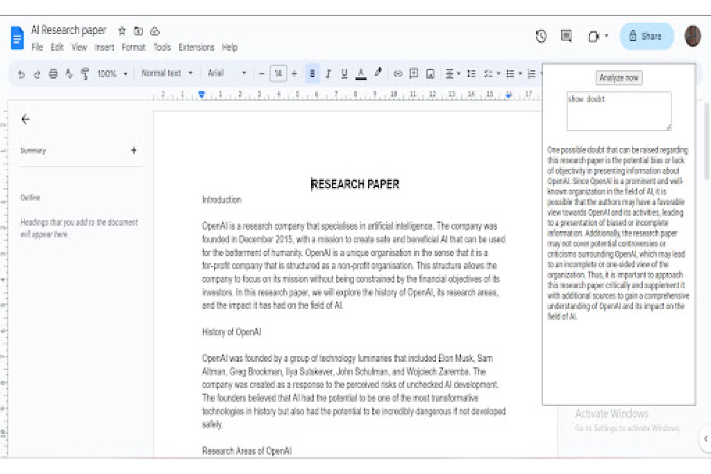This screenshot has width=711, height=474.
Task: Click the Undo icon
Action: [x=21, y=74]
